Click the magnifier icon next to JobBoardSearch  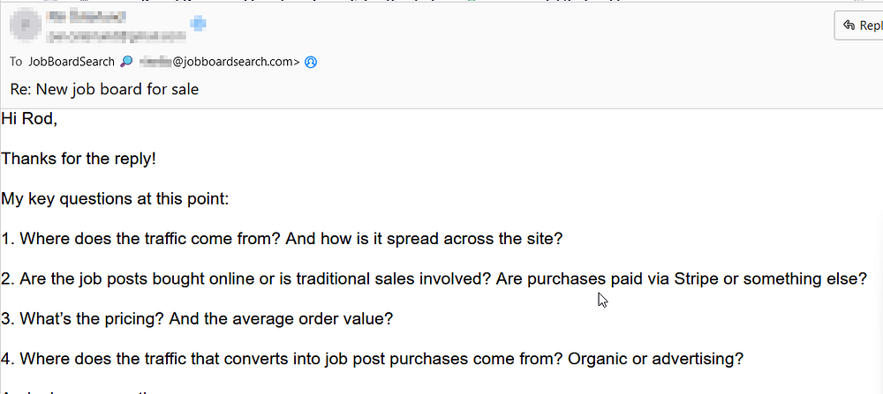[127, 62]
